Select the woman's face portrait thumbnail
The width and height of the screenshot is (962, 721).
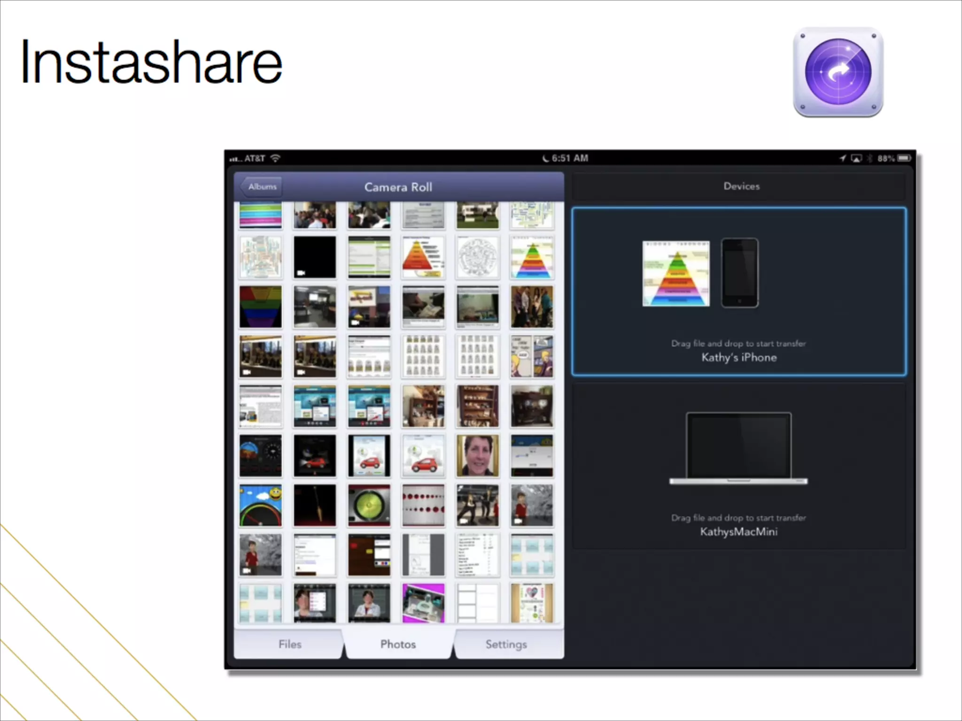coord(477,455)
